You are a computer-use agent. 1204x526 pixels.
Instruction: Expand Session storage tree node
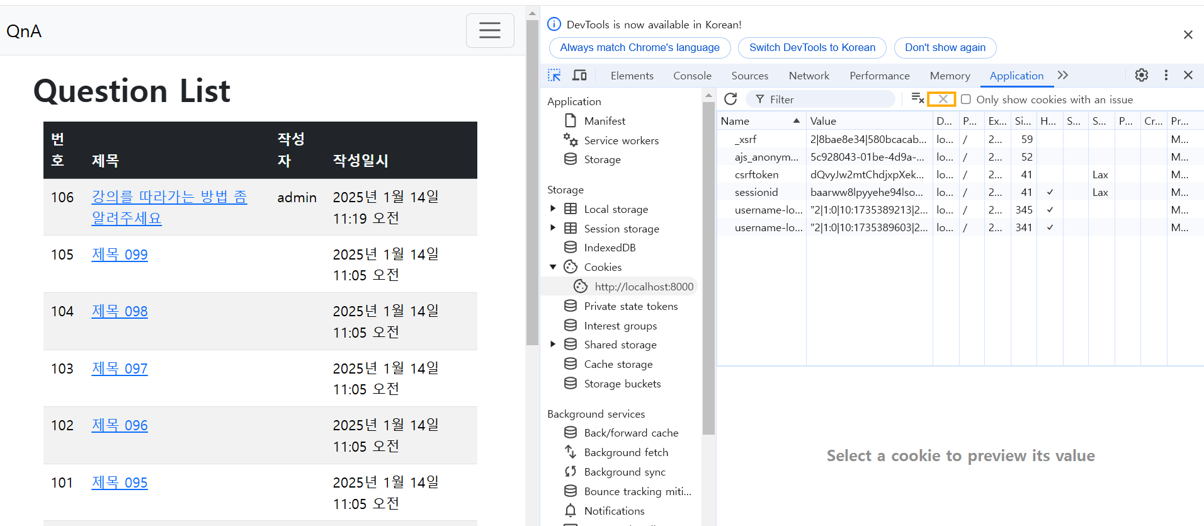553,228
